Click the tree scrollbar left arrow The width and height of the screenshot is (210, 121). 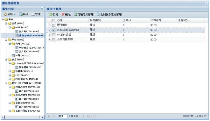click(3, 117)
